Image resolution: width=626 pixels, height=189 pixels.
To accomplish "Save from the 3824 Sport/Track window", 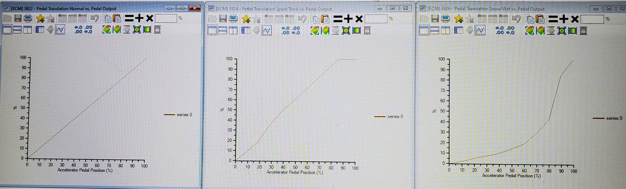I will [x=223, y=19].
